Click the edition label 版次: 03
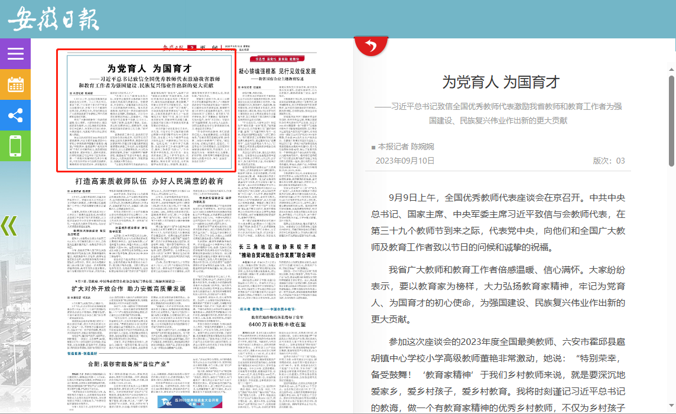Screen dimensions: 676x414 609,161
